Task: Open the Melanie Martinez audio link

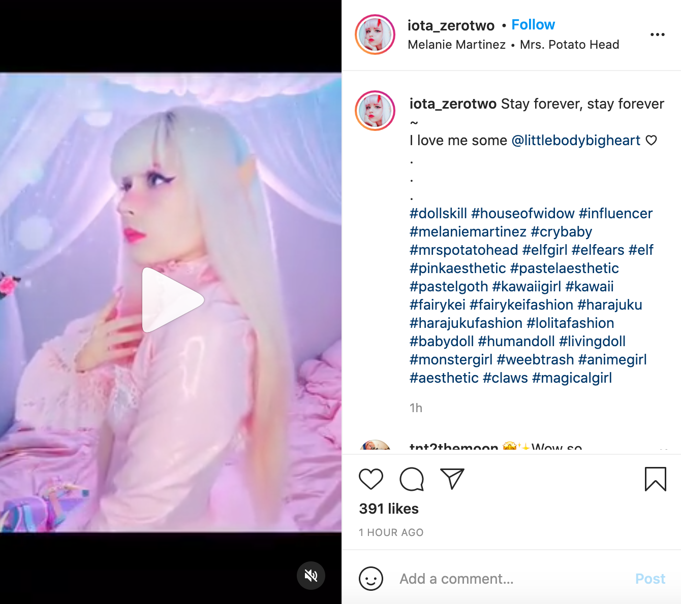Action: click(456, 45)
